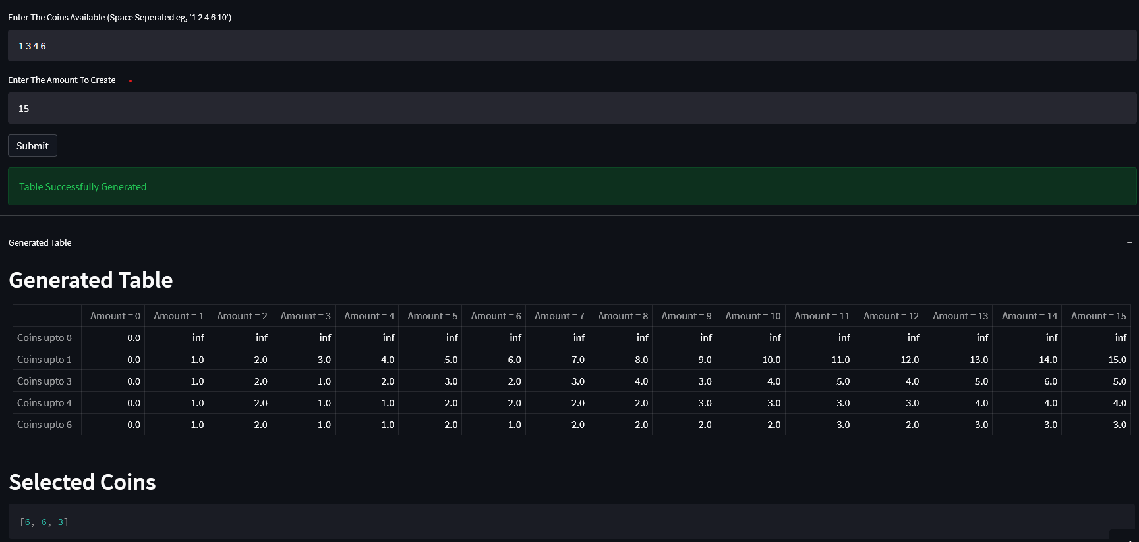
Task: Click the 'Selected Coins' heading
Action: coord(82,482)
